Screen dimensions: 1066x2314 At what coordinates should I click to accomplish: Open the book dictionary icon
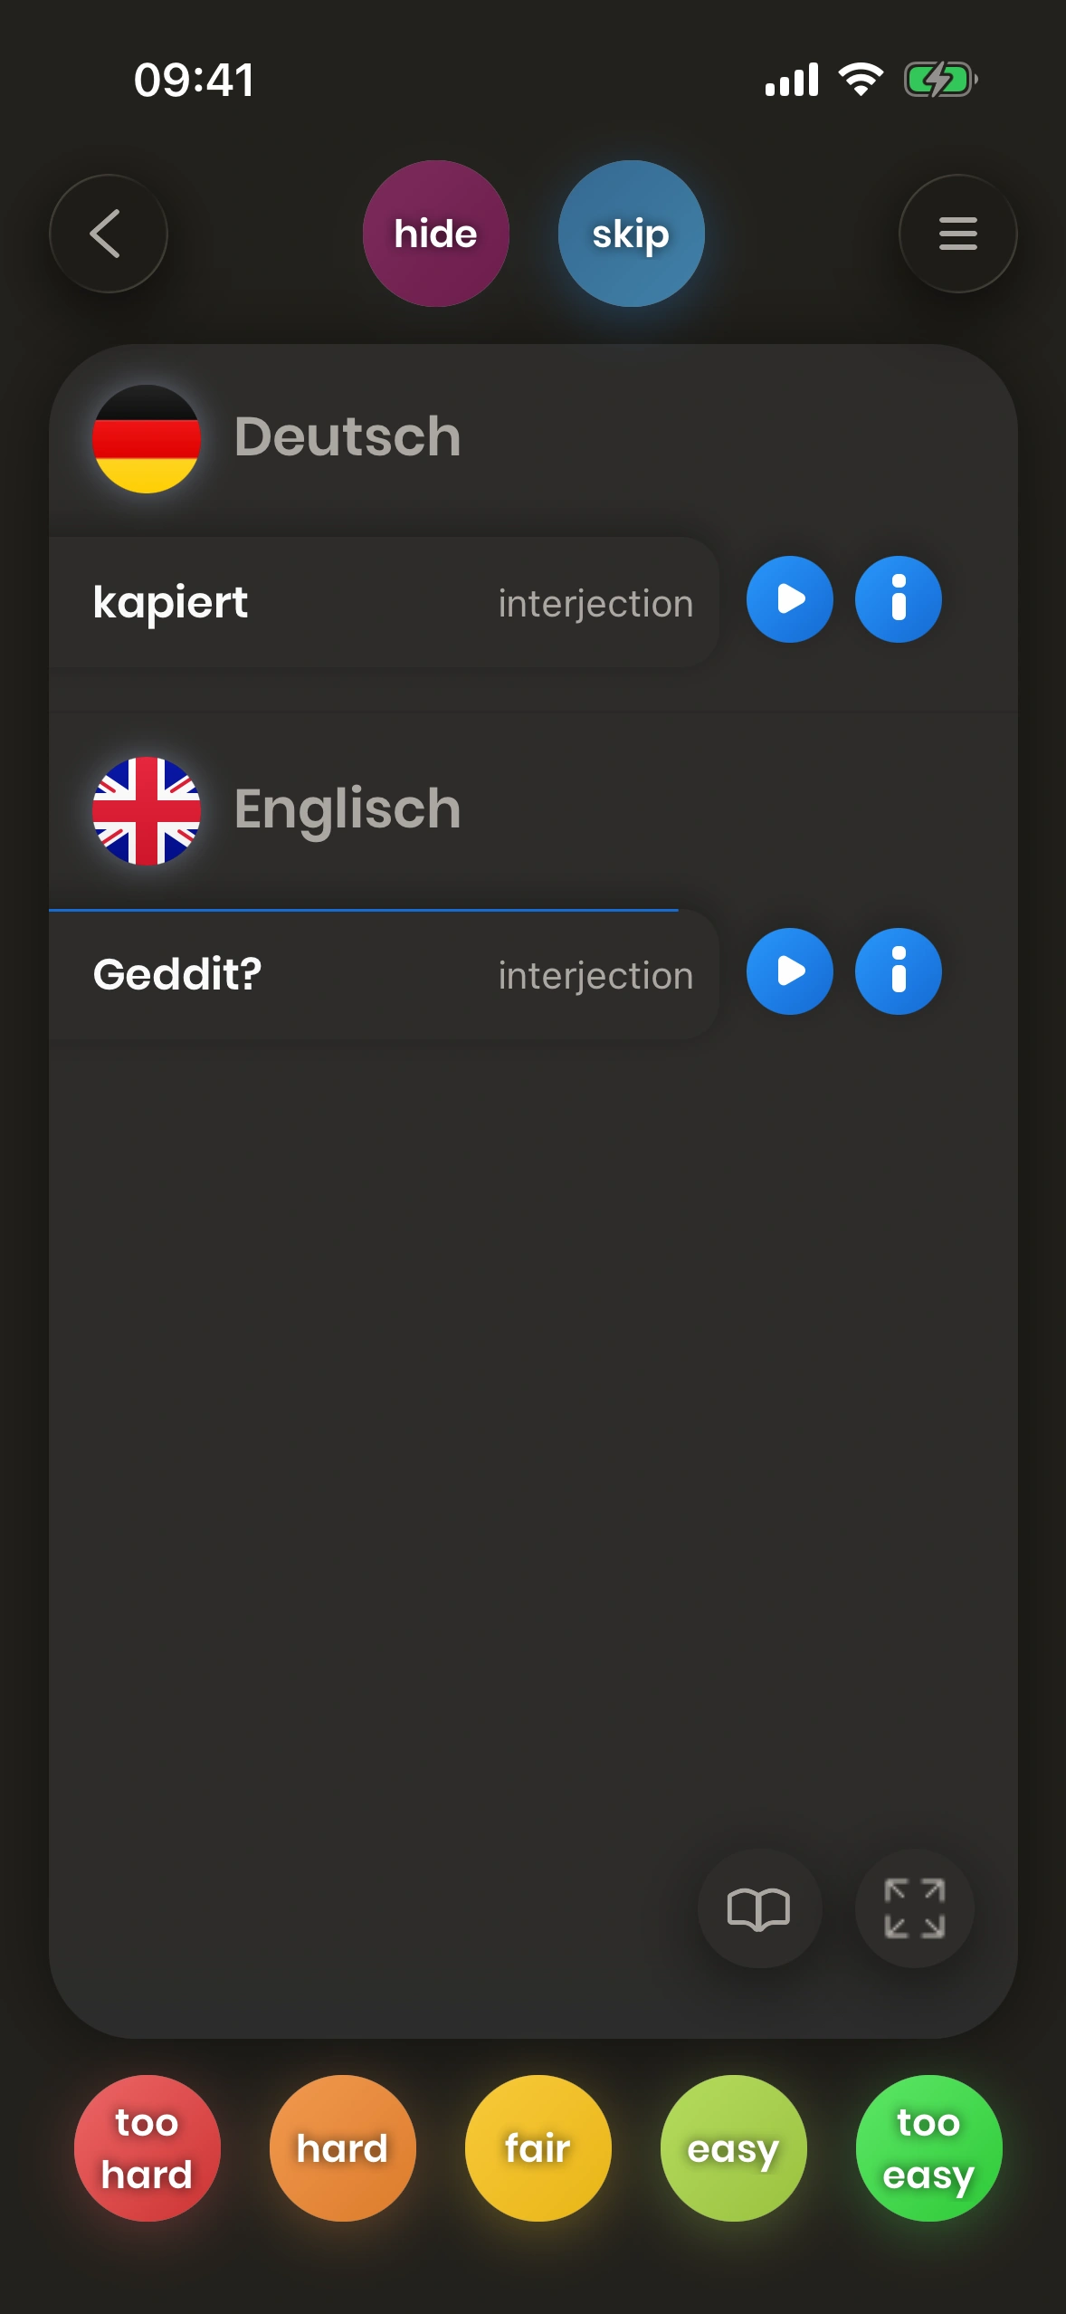point(759,1908)
